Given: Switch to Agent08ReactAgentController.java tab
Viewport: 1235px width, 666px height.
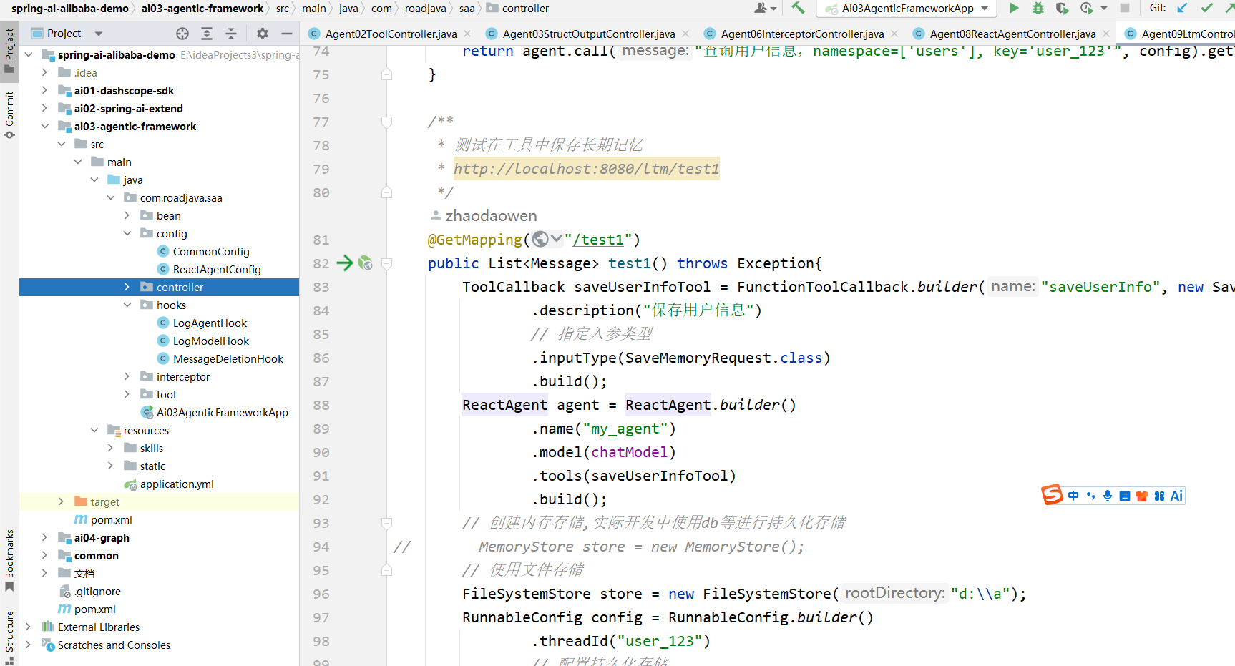Looking at the screenshot, I should [1012, 34].
